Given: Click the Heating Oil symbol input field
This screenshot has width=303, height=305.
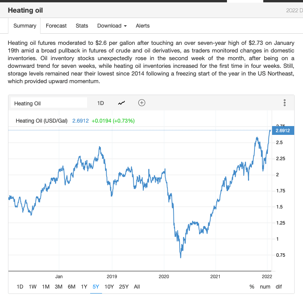Looking at the screenshot, I should click(49, 103).
